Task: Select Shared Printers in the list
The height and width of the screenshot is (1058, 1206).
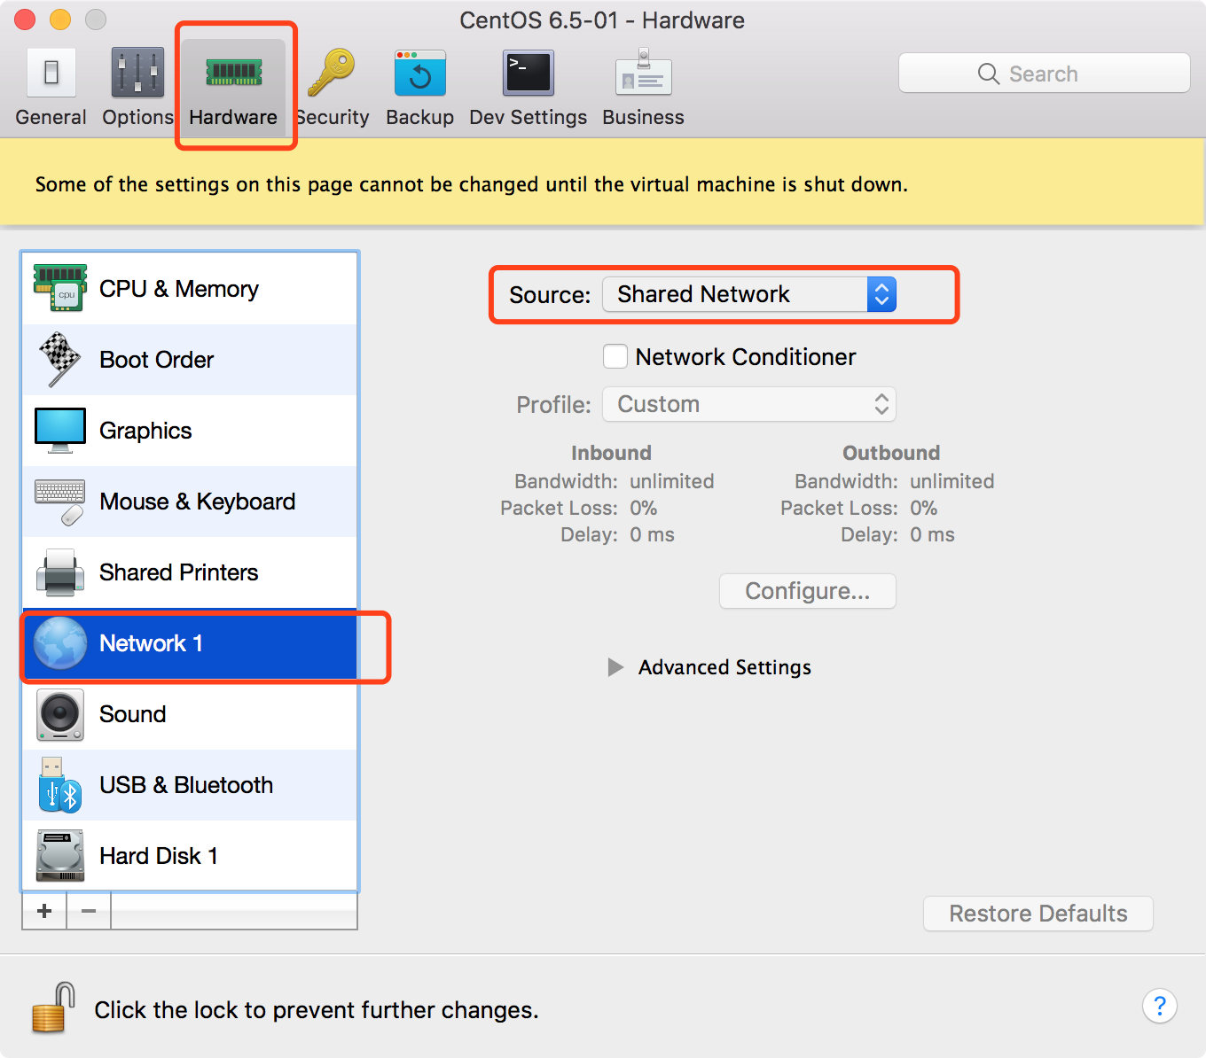Action: coord(190,572)
